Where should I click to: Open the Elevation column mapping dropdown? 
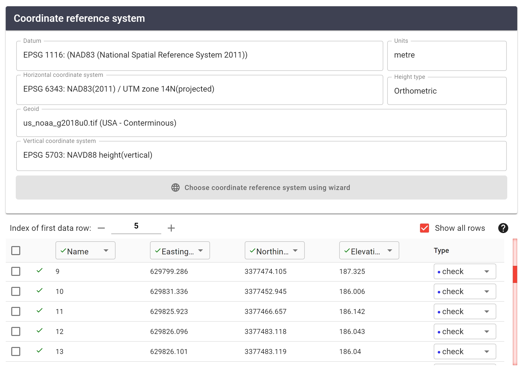coord(369,250)
